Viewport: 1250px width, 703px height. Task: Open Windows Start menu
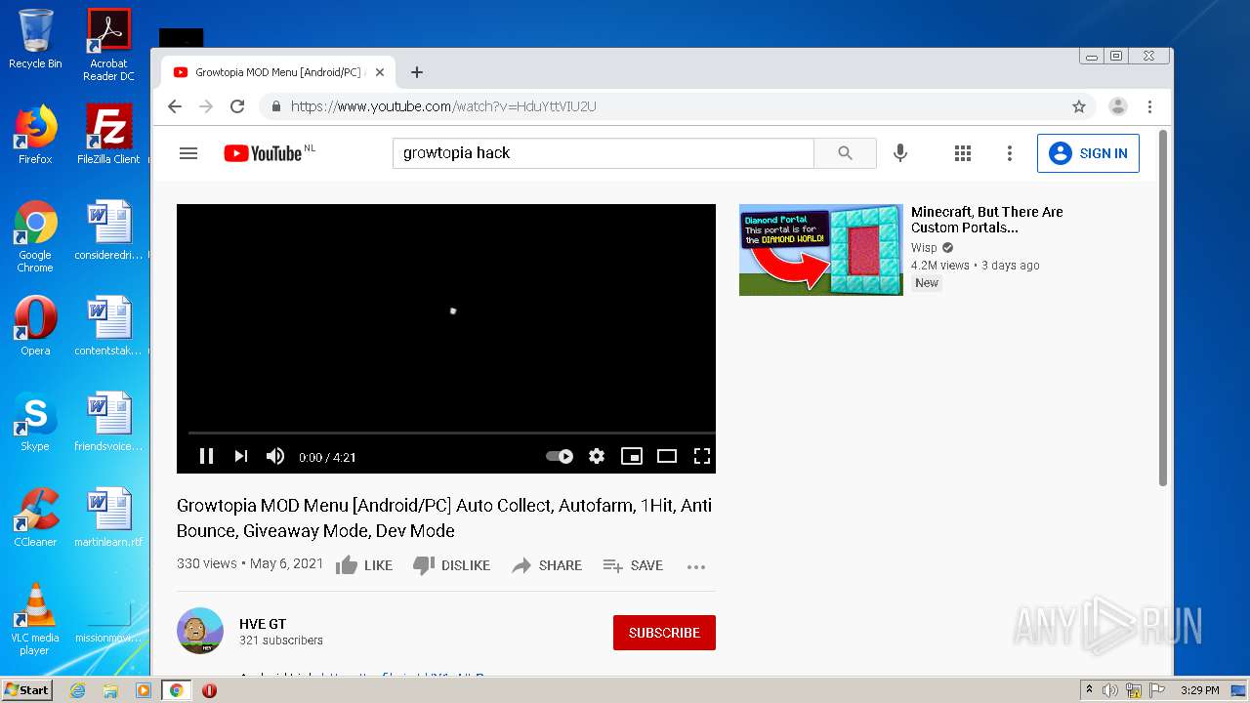(x=27, y=690)
